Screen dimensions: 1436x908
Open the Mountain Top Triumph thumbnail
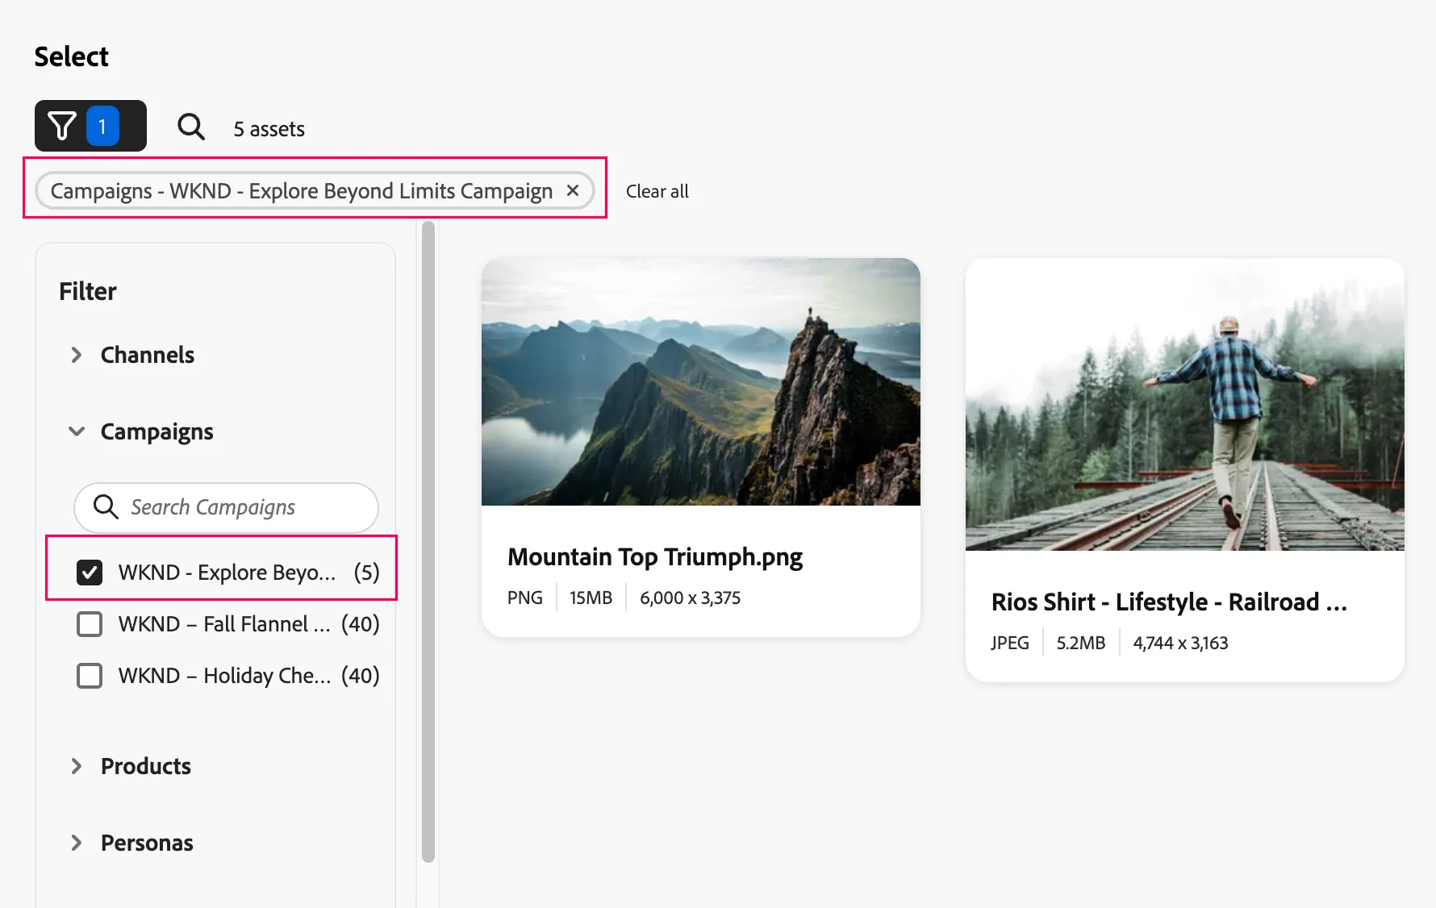pyautogui.click(x=701, y=381)
